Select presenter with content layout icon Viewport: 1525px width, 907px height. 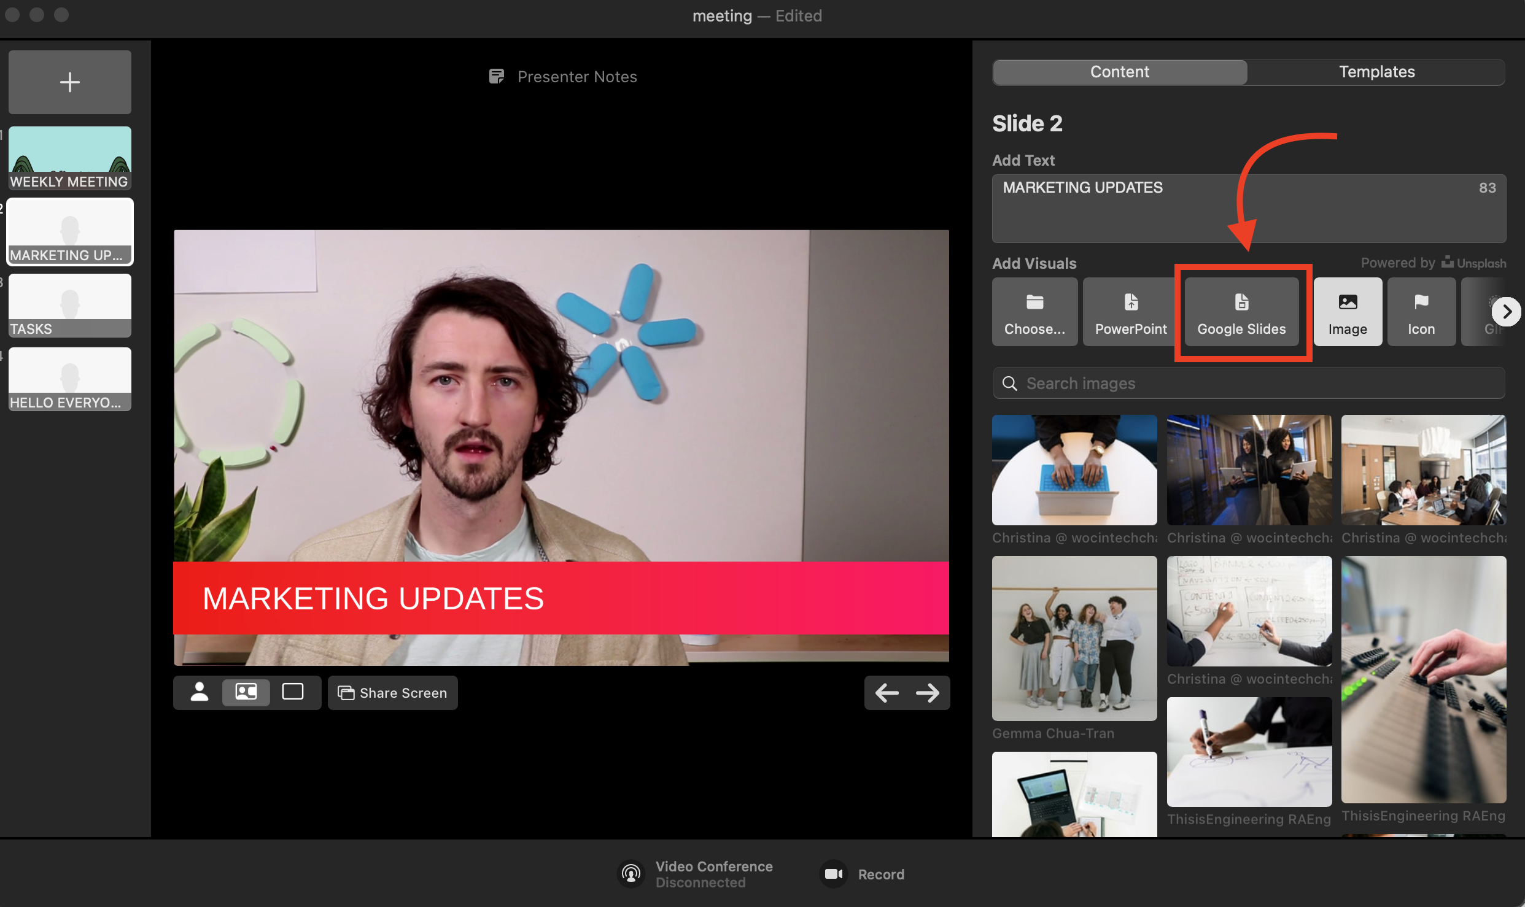246,692
